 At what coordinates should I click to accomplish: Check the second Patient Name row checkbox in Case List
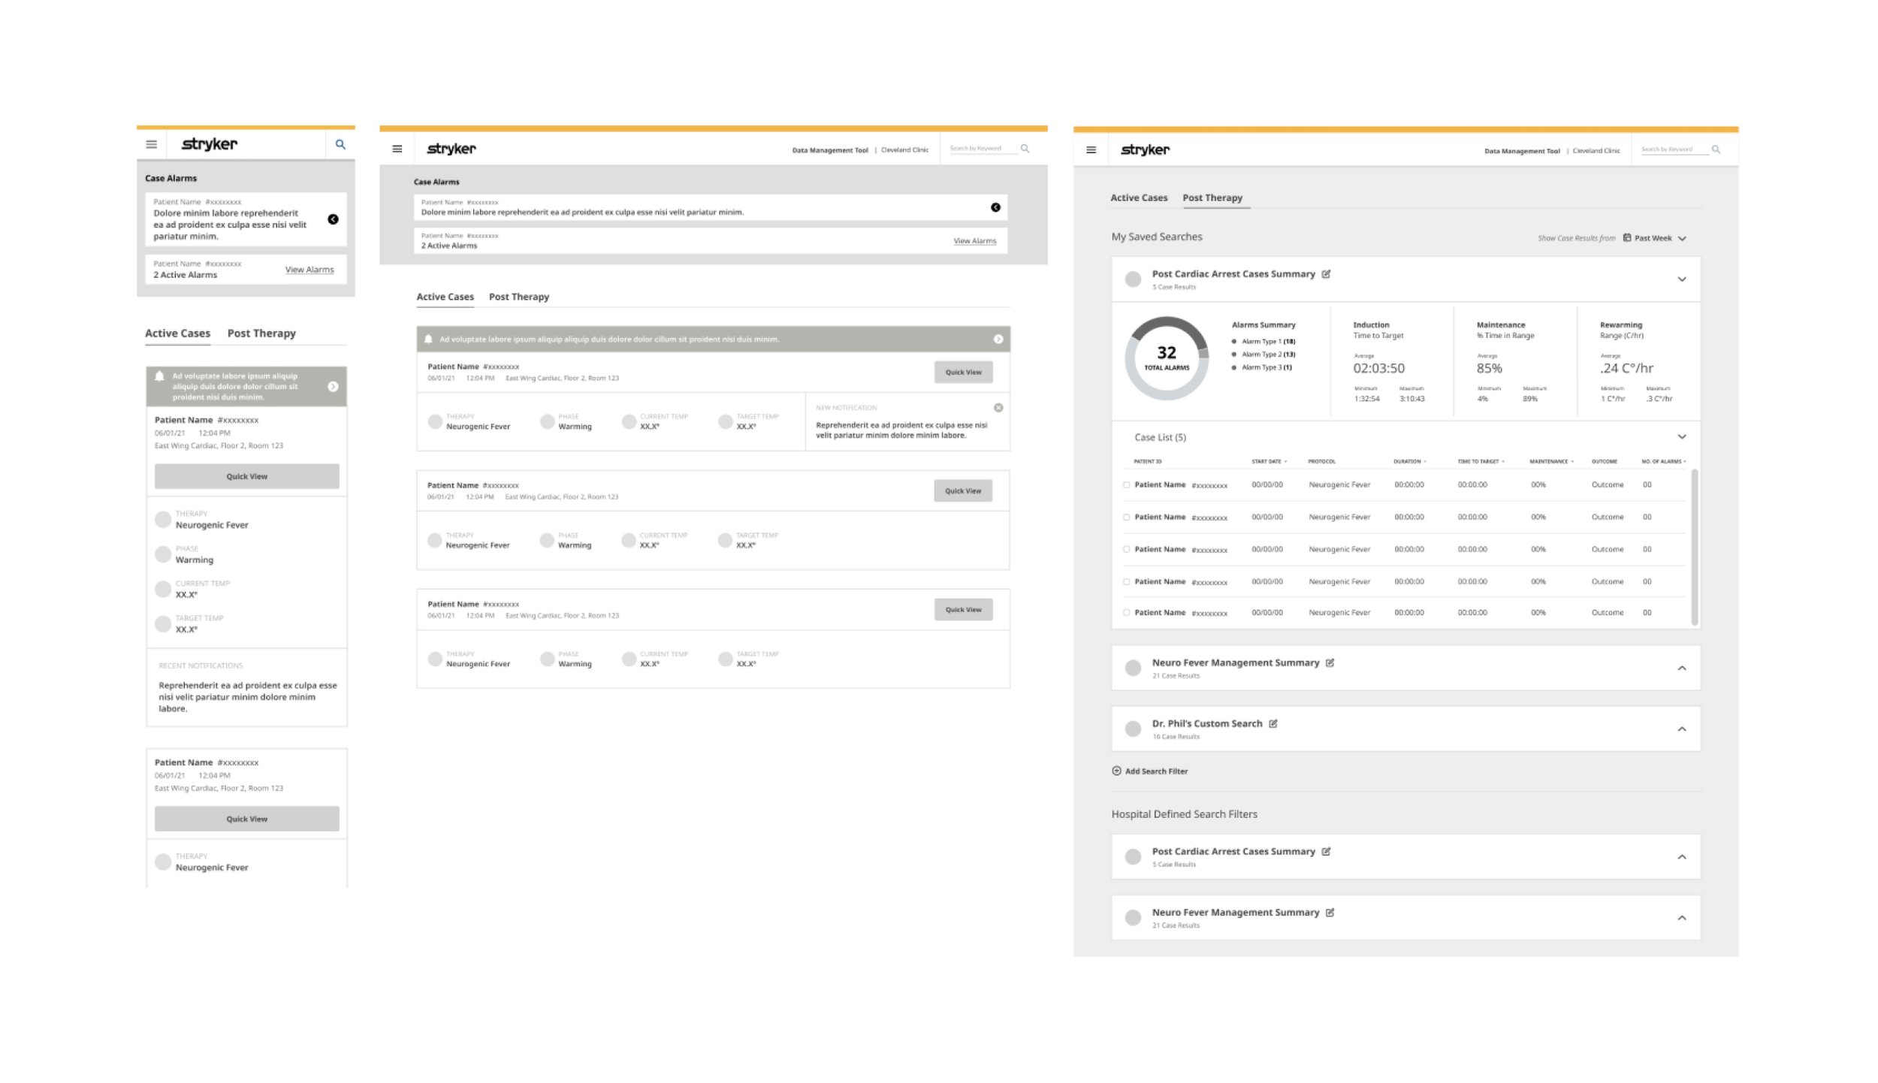[x=1126, y=517]
